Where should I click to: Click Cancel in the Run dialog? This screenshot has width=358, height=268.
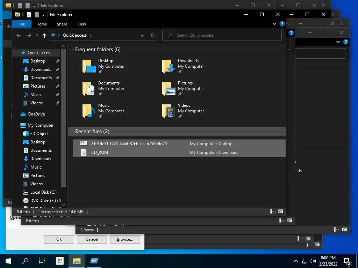92,239
